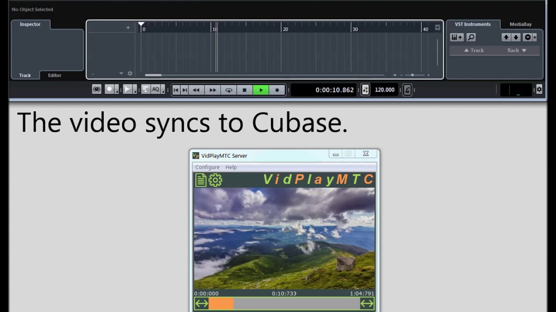Open the AQ quantize dropdown arrow
The width and height of the screenshot is (556, 312).
click(x=163, y=90)
